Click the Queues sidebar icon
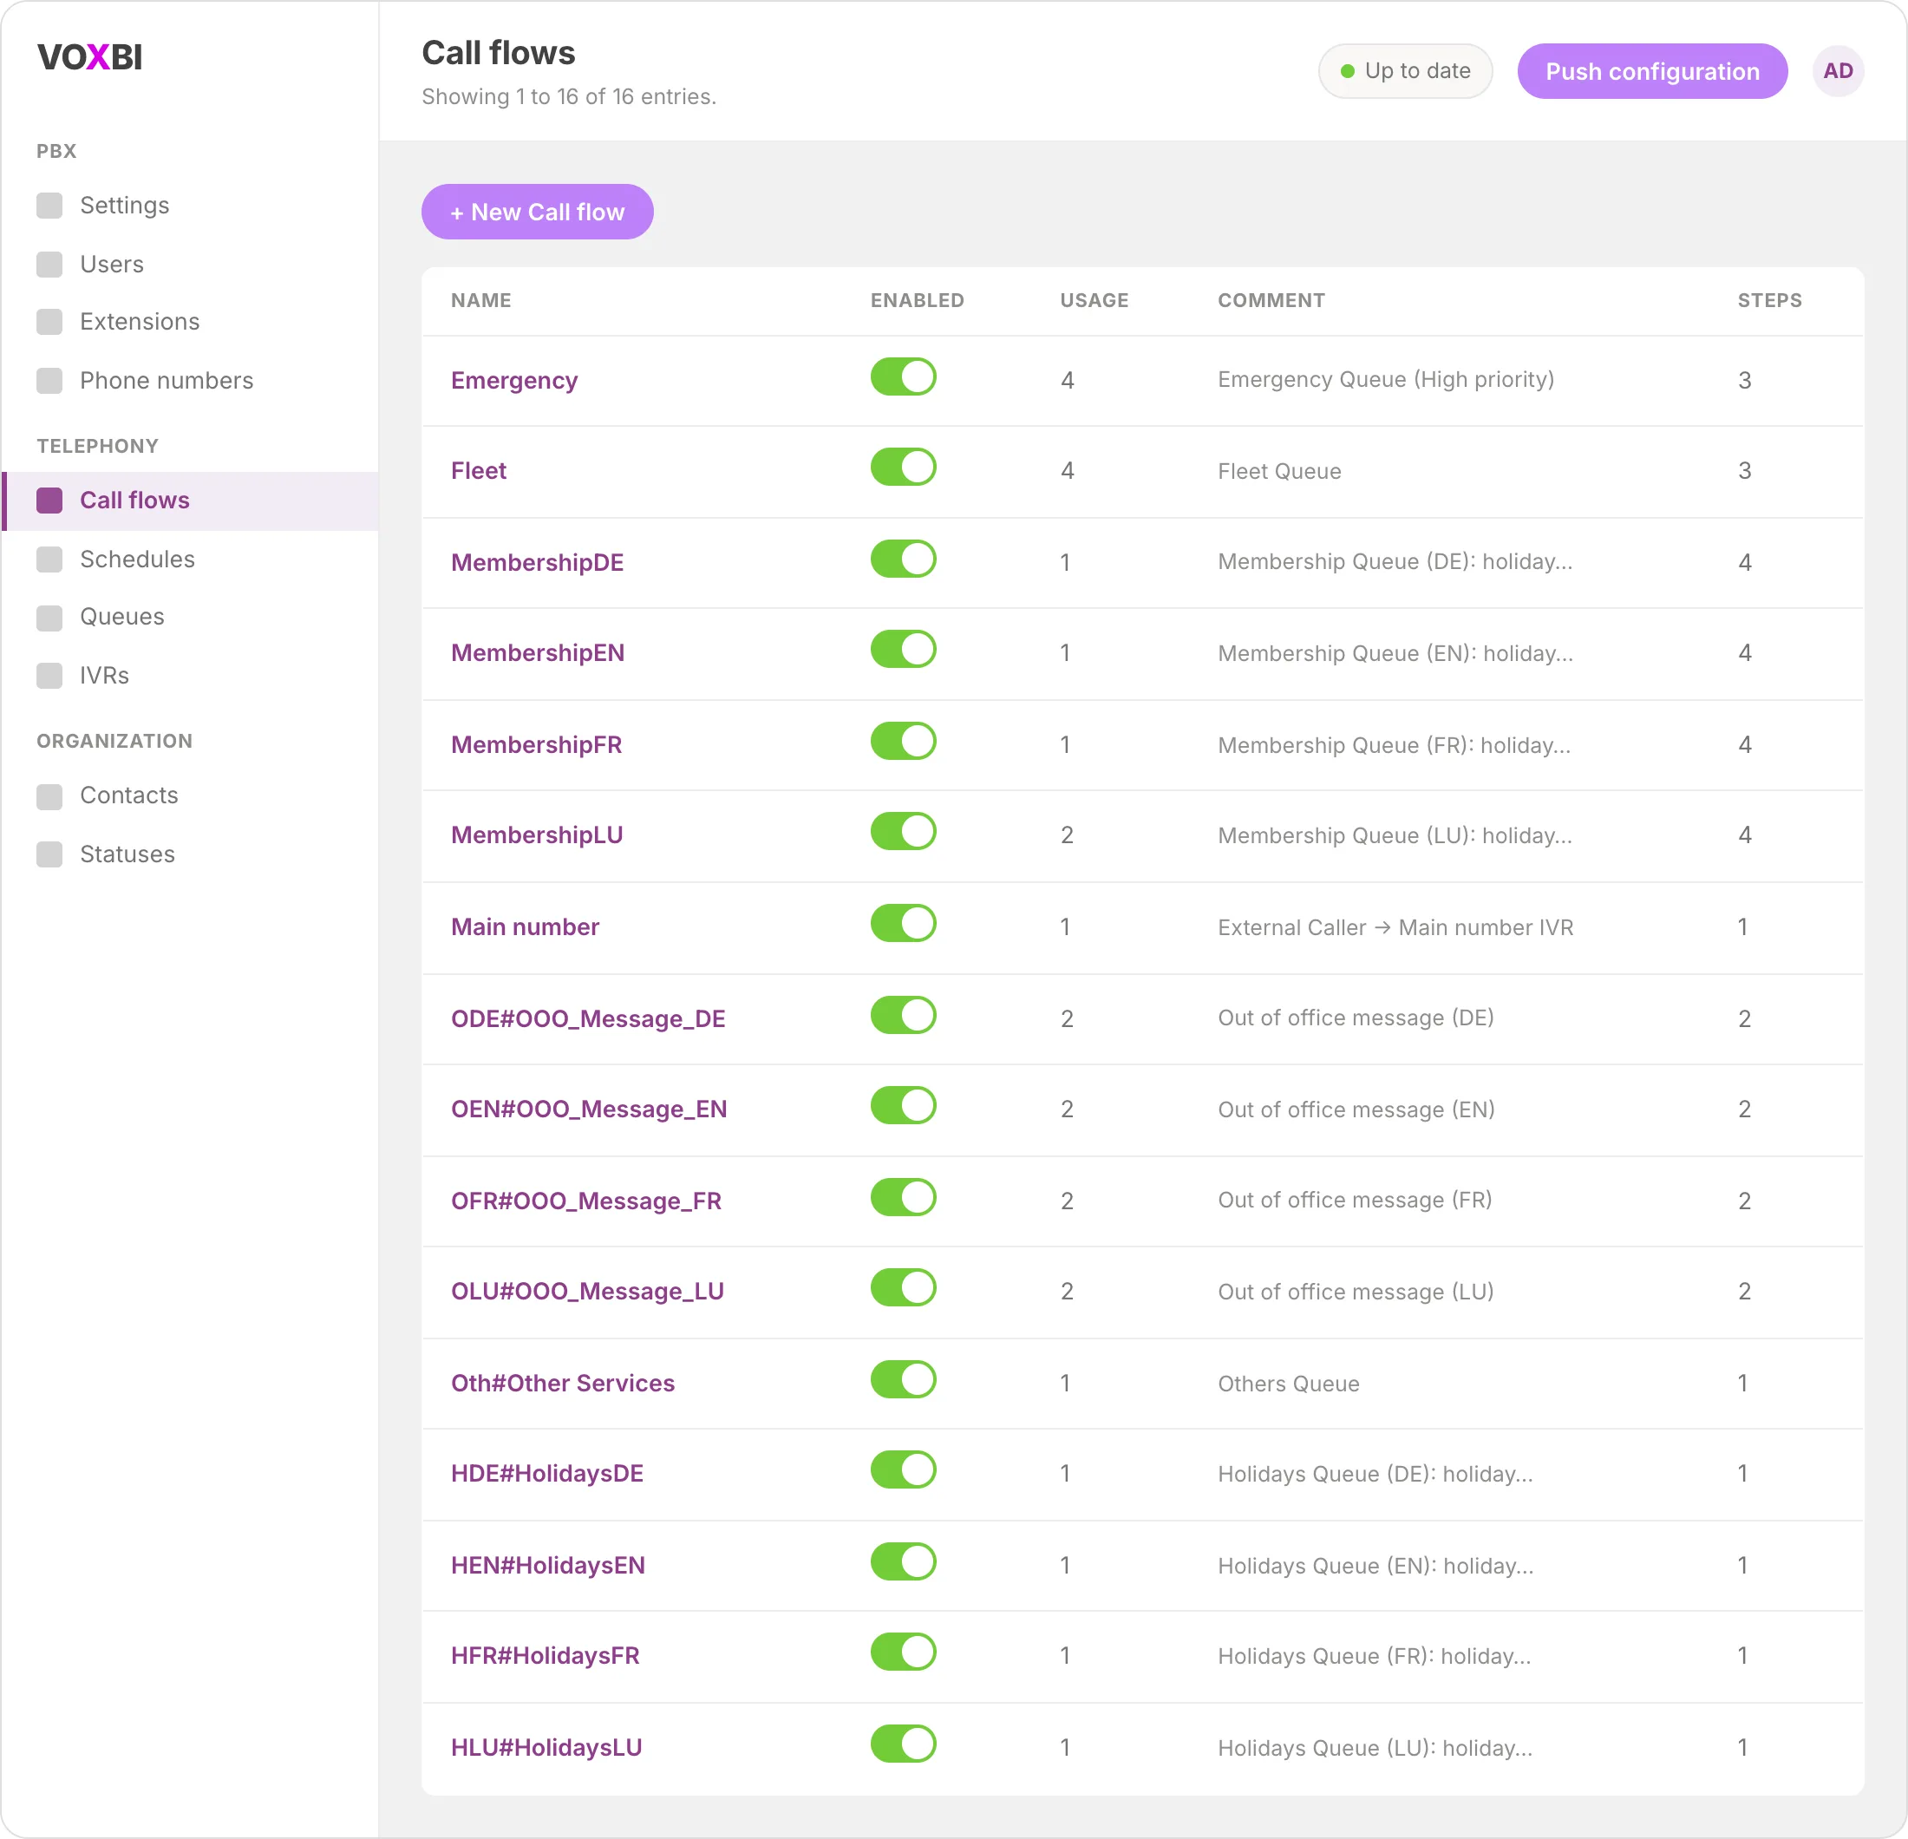Viewport: 1908px width, 1839px height. [x=49, y=618]
